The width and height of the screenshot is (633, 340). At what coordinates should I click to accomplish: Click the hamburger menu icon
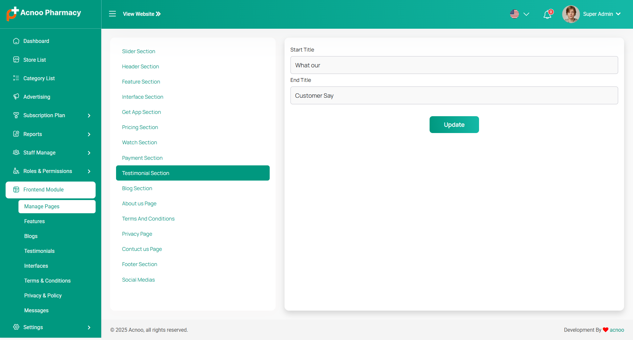[112, 14]
